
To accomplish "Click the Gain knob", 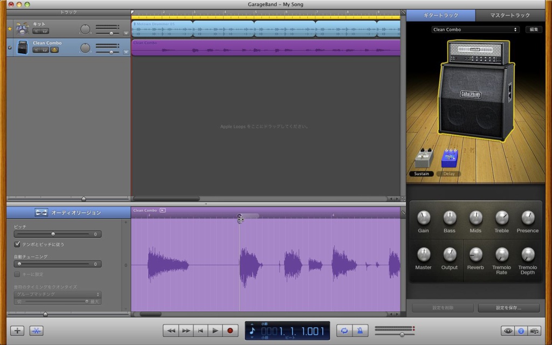I will 424,218.
